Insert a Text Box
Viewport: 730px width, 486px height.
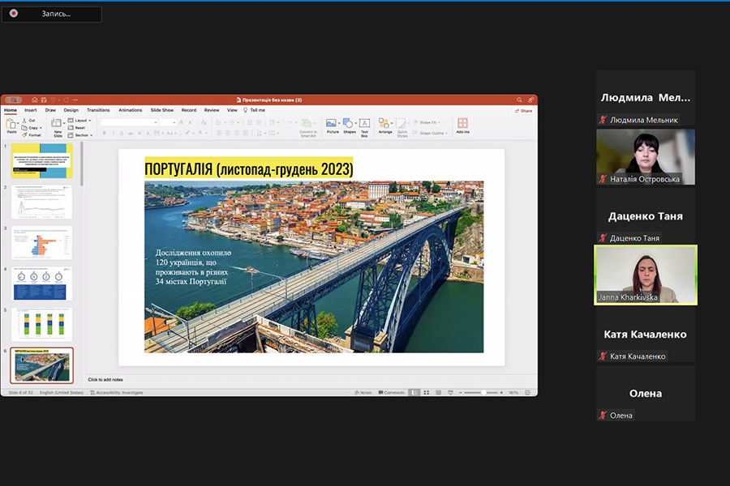pos(364,124)
